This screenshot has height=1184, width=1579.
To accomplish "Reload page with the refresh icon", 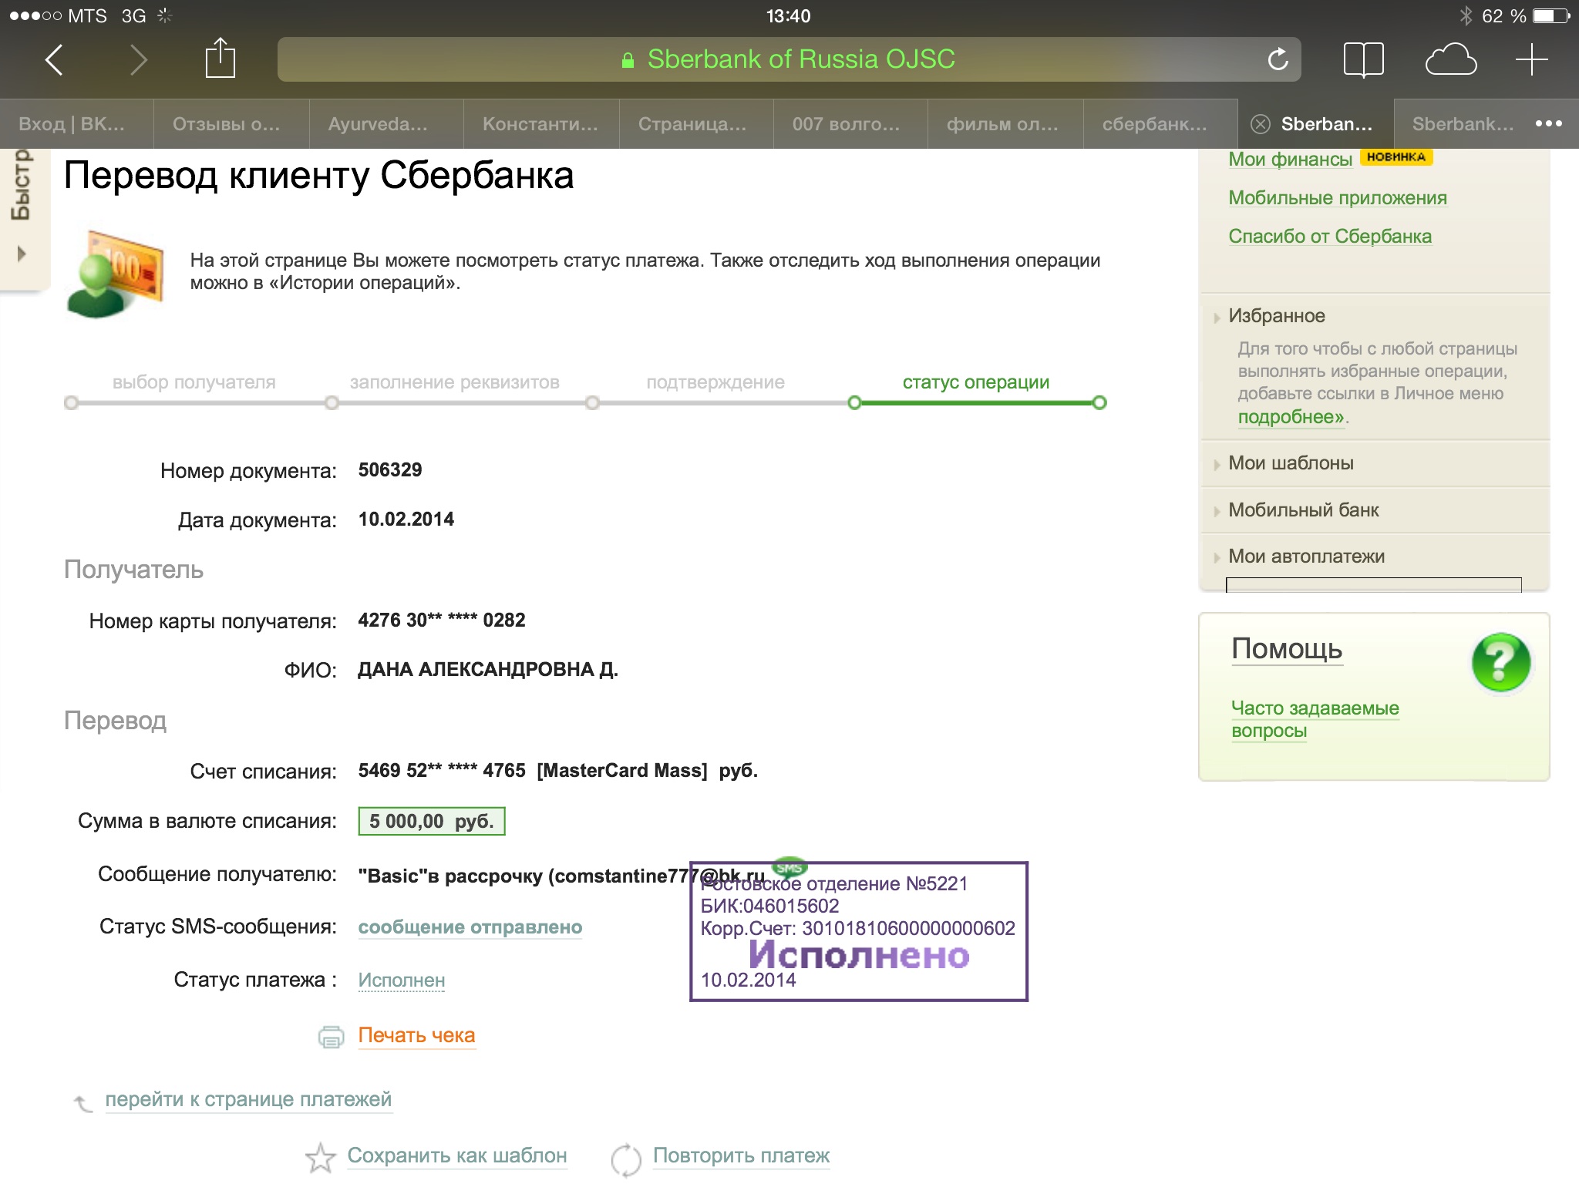I will (1278, 59).
